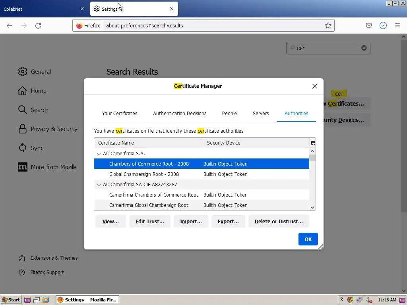The width and height of the screenshot is (407, 305).
Task: Click the certificate list scroll down arrow
Action: (x=312, y=207)
